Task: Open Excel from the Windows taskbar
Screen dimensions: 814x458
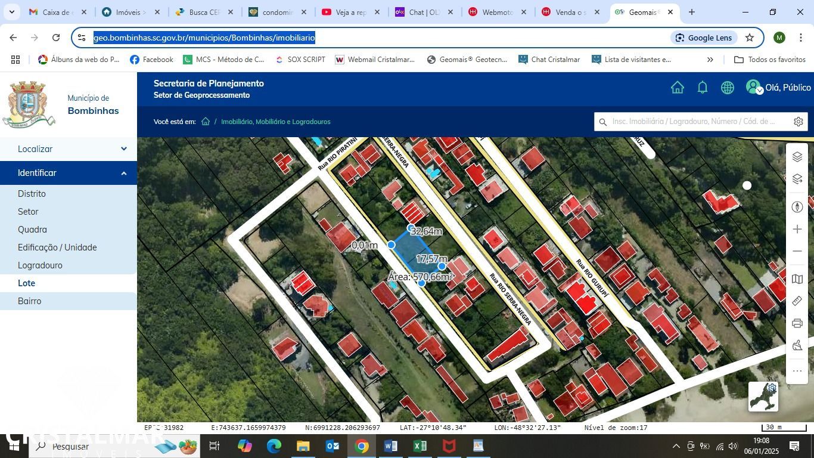Action: coord(420,446)
